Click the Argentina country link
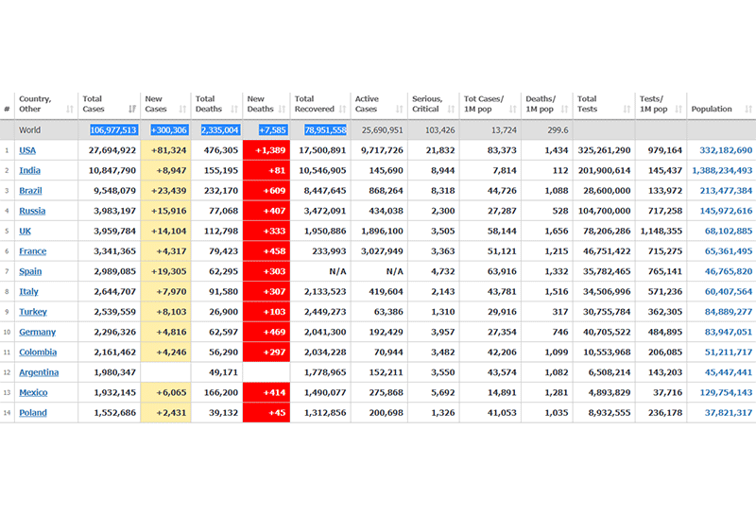The image size is (756, 516). click(x=39, y=372)
